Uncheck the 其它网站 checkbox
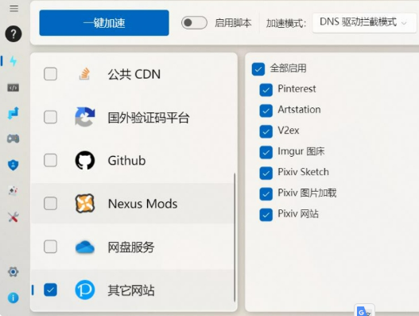Viewport: 419px width, 316px height. [50, 290]
